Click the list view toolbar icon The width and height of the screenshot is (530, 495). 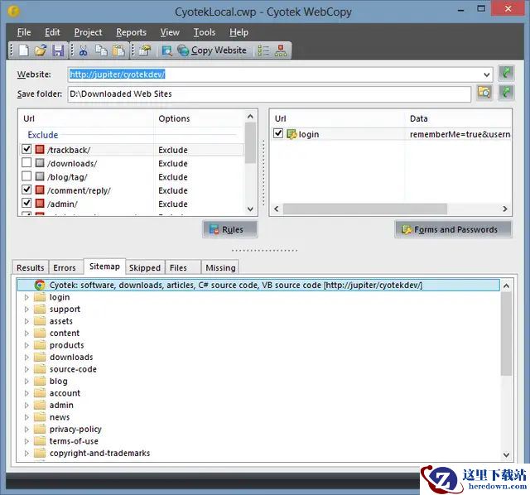[263, 50]
